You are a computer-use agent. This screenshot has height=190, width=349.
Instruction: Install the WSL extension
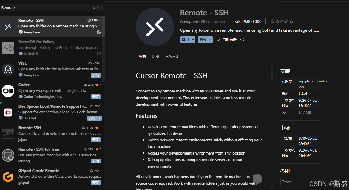[96, 75]
